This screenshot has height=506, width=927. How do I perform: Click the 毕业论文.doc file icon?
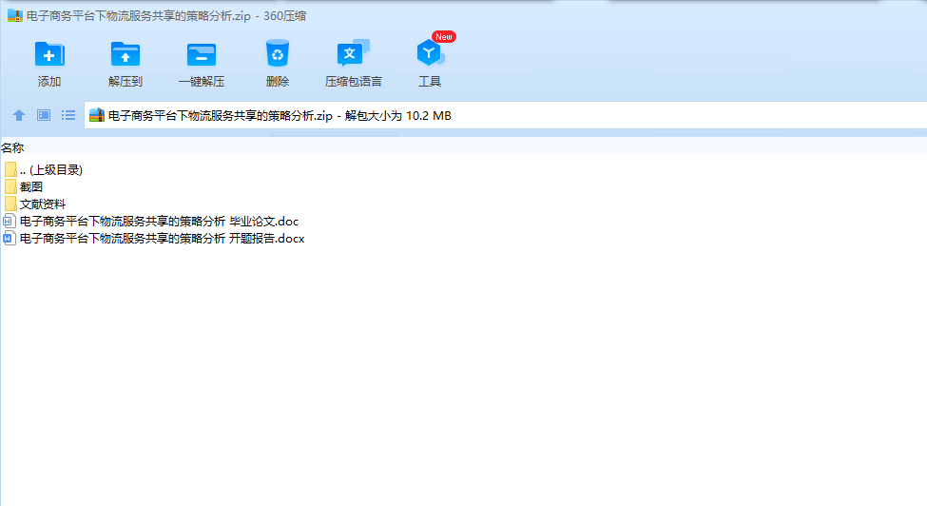(10, 221)
